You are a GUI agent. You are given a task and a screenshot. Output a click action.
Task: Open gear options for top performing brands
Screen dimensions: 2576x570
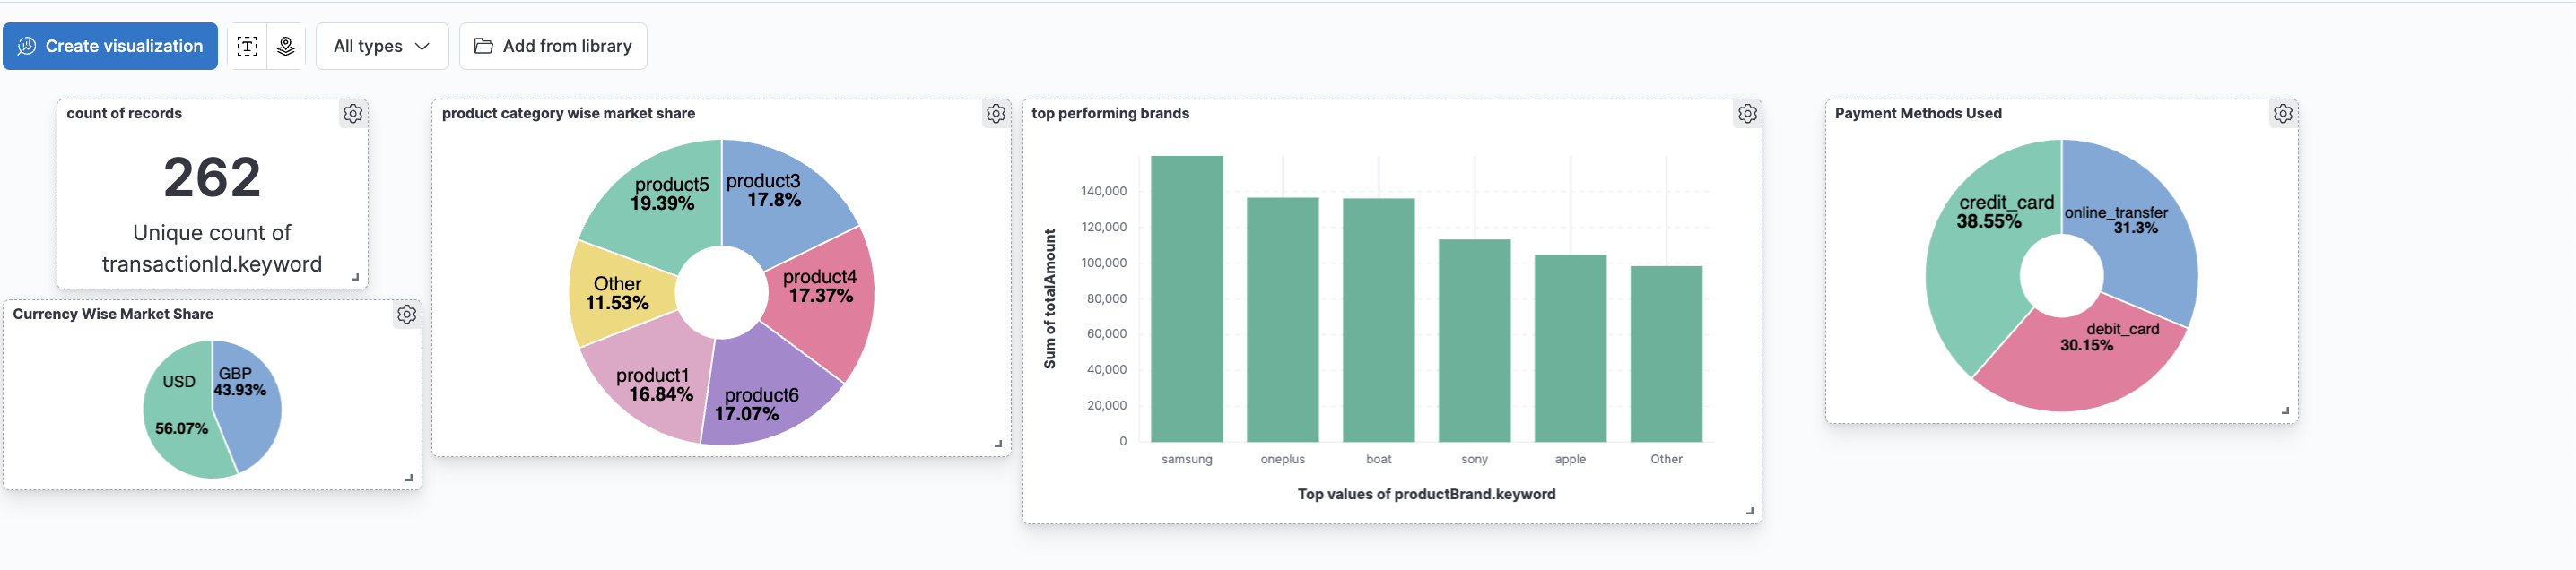point(1747,114)
